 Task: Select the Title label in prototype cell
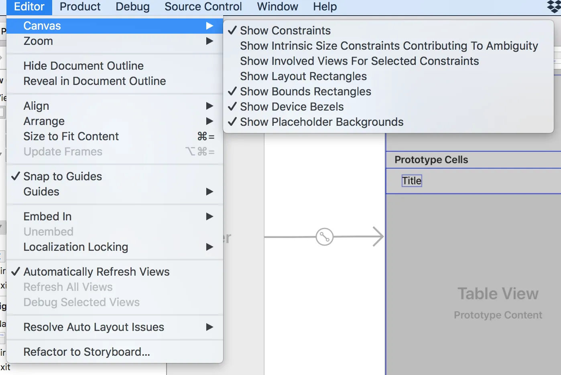point(412,181)
